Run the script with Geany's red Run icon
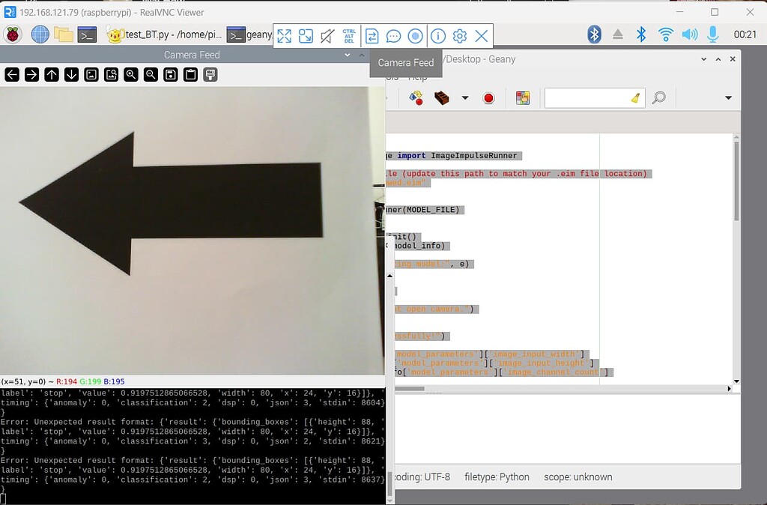Image resolution: width=767 pixels, height=505 pixels. tap(488, 97)
